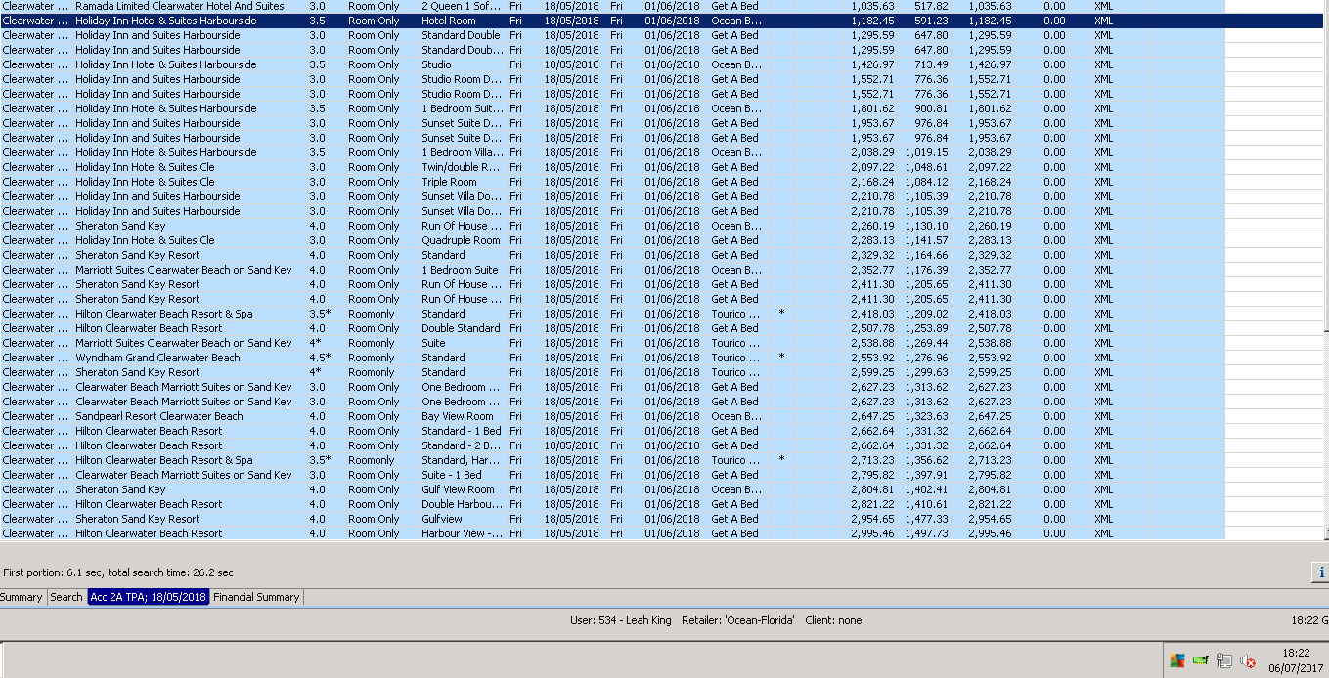Select the Marriott Suites row with Suite room
The image size is (1329, 678).
[x=612, y=343]
